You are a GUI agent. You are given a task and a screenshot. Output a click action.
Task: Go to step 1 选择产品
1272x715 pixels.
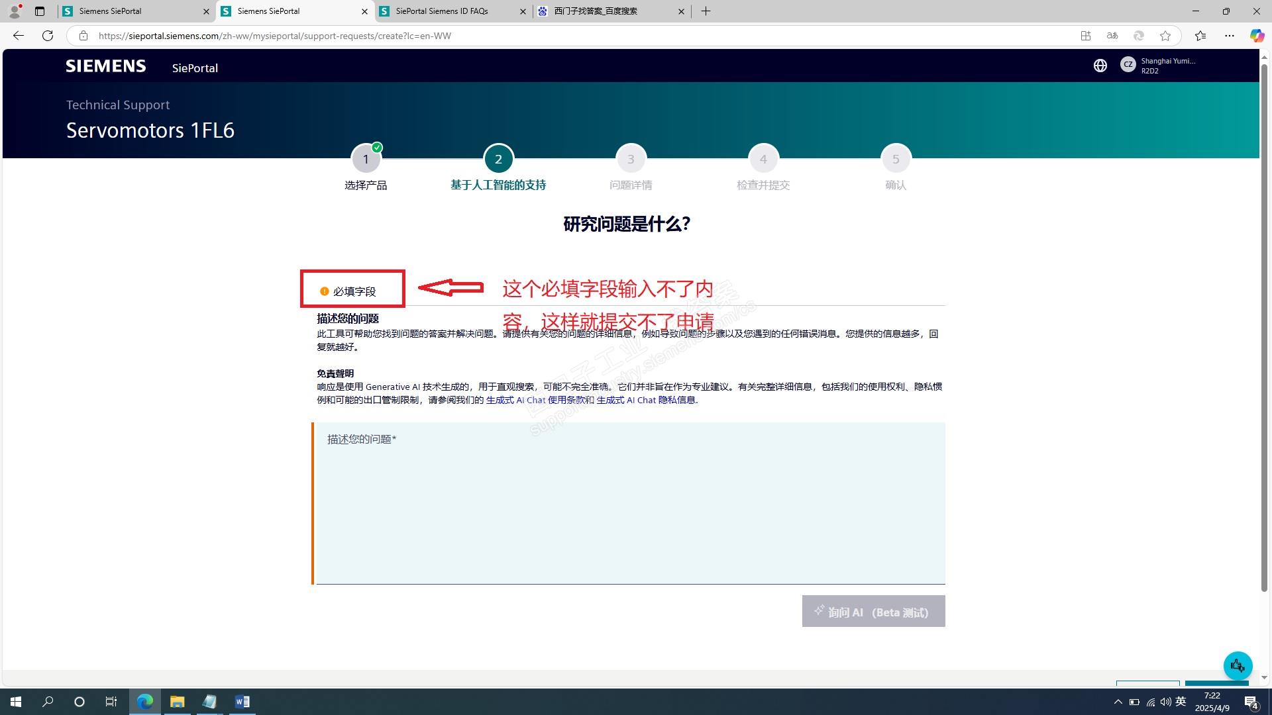pos(366,159)
